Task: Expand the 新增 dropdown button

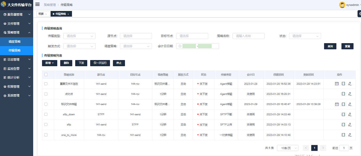Action: tap(50, 63)
